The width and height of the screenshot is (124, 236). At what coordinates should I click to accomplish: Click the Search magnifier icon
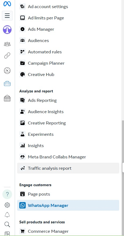coord(7,224)
